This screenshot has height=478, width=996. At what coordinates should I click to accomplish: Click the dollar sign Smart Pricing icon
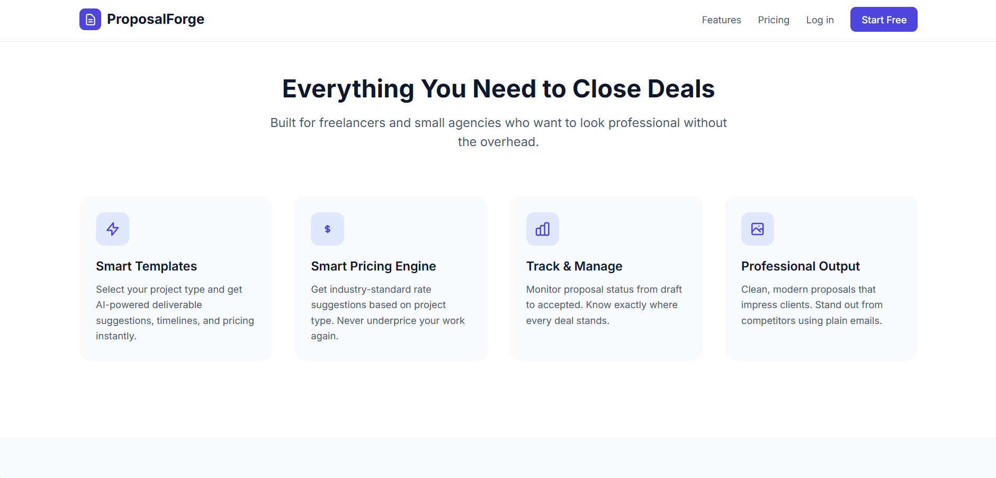coord(327,229)
